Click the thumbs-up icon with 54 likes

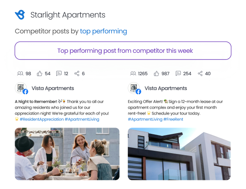tap(39, 73)
